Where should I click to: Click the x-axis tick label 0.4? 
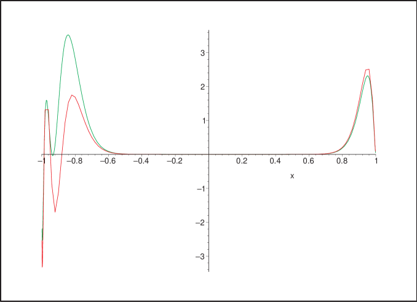[x=276, y=161]
